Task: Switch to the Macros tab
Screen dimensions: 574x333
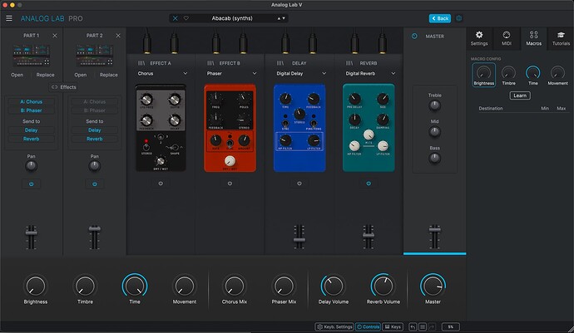Action: pos(534,38)
